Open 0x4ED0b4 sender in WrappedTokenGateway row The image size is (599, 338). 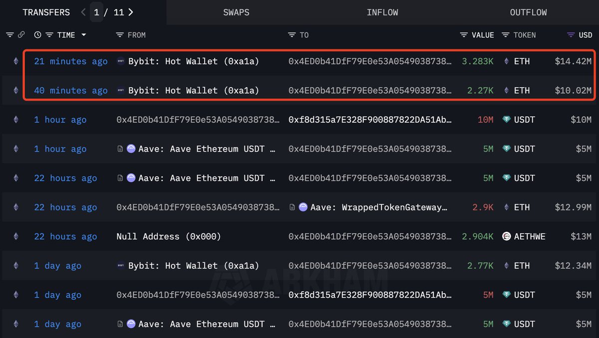198,207
